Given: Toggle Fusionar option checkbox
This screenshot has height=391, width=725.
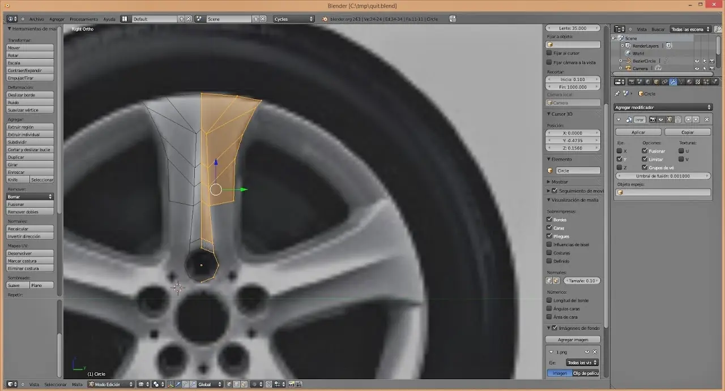Looking at the screenshot, I should [x=645, y=151].
